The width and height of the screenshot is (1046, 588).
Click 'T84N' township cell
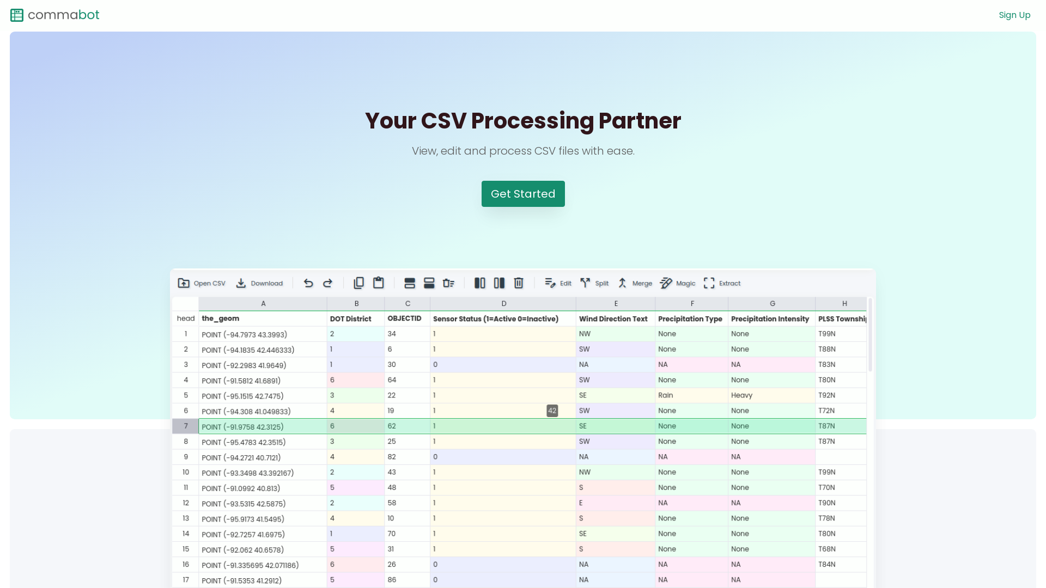[x=841, y=565]
